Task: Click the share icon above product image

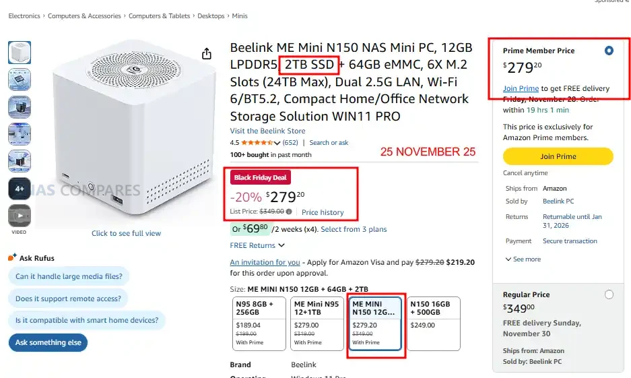Action: 207,54
